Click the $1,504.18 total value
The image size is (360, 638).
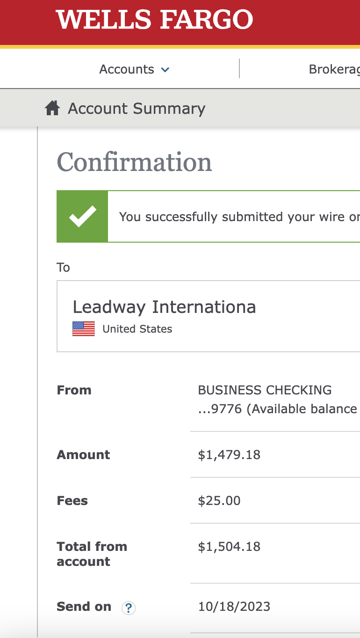(229, 547)
